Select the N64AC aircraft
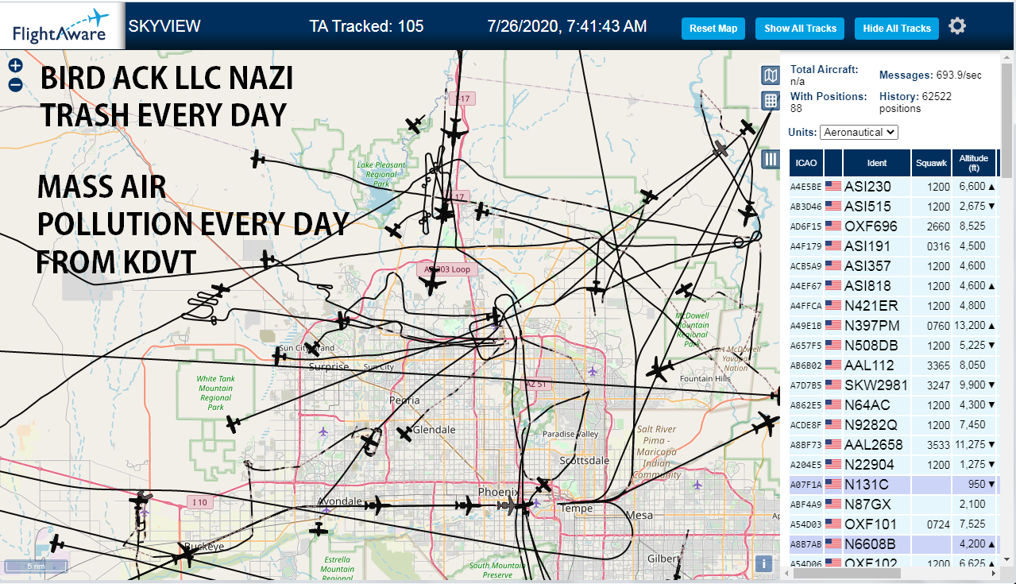1016x584 pixels. coord(893,405)
